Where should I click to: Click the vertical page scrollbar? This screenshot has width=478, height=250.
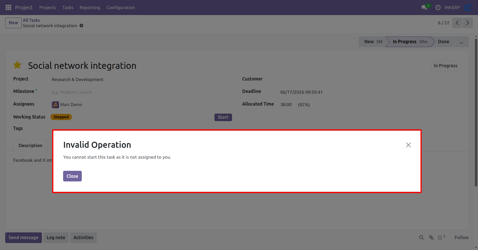(476, 112)
